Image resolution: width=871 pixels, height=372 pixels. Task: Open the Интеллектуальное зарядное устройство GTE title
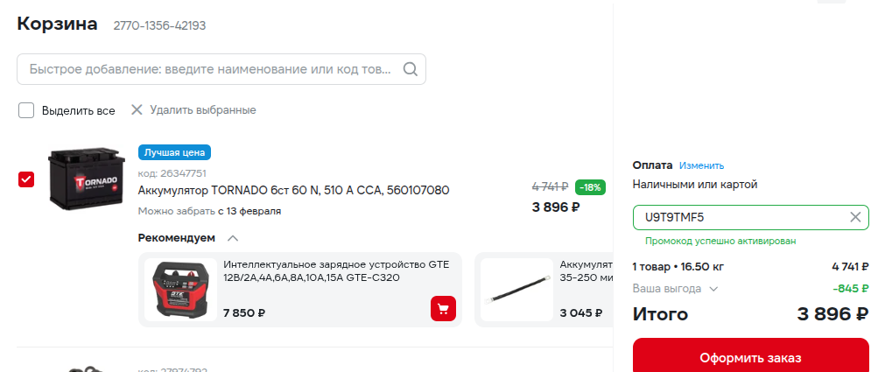click(x=324, y=270)
